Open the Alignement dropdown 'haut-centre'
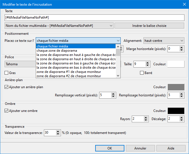This screenshot has width=189, height=154. (x=164, y=41)
